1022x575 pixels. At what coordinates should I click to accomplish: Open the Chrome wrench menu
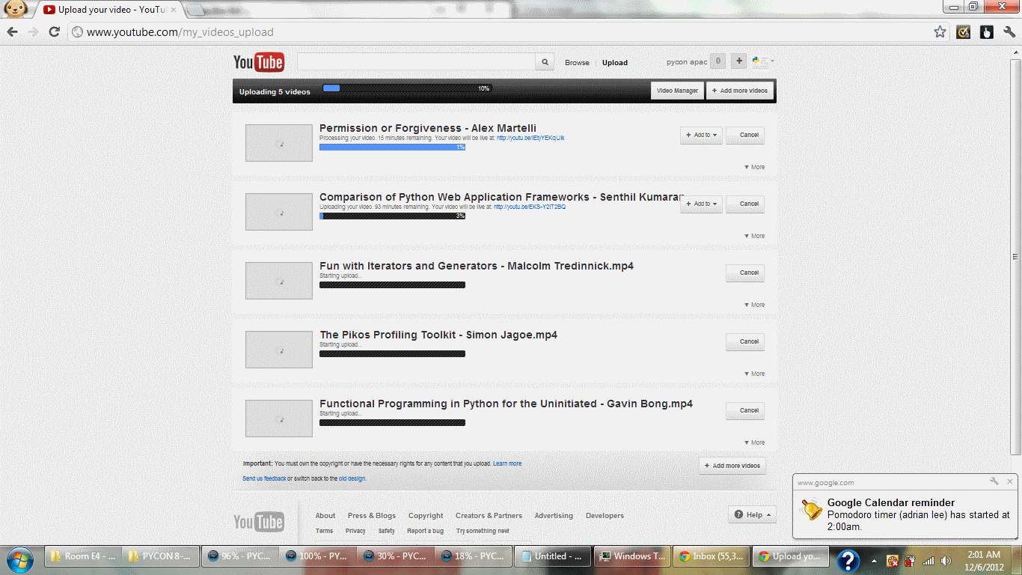(x=1009, y=32)
